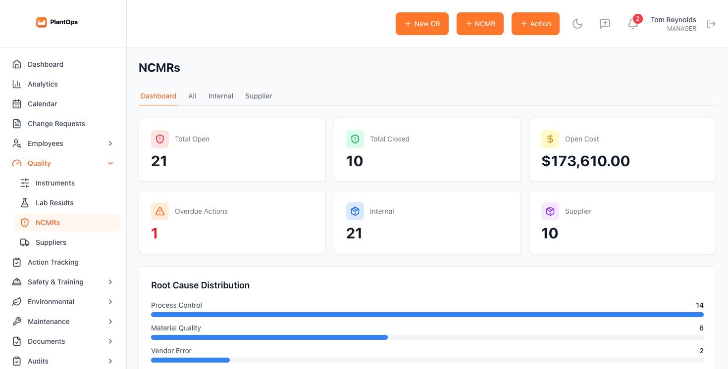Click the Material Quality progress bar

pos(427,337)
